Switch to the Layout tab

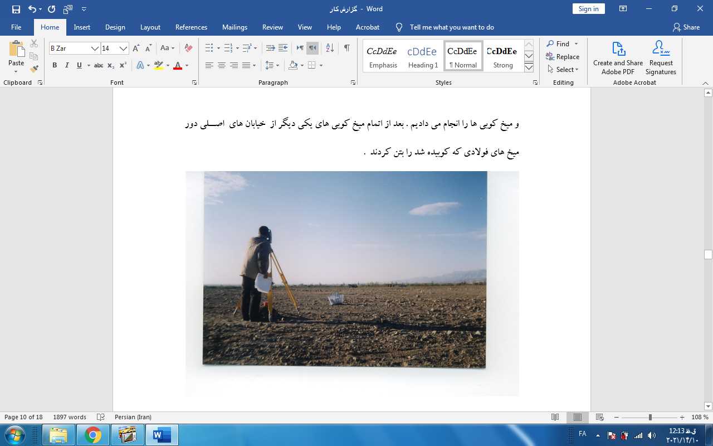pyautogui.click(x=150, y=27)
